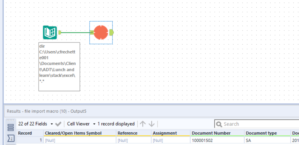Select the Directory tool on canvas
Screen dimensions: 299x145
pos(50,33)
